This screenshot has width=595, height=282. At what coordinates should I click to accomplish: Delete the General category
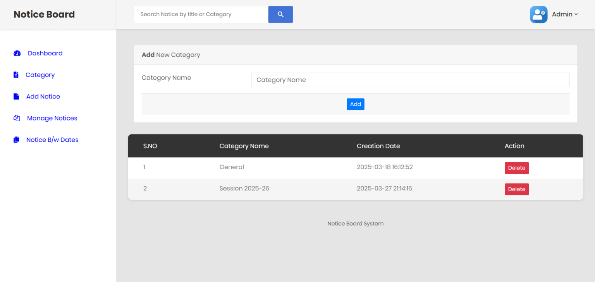(517, 168)
